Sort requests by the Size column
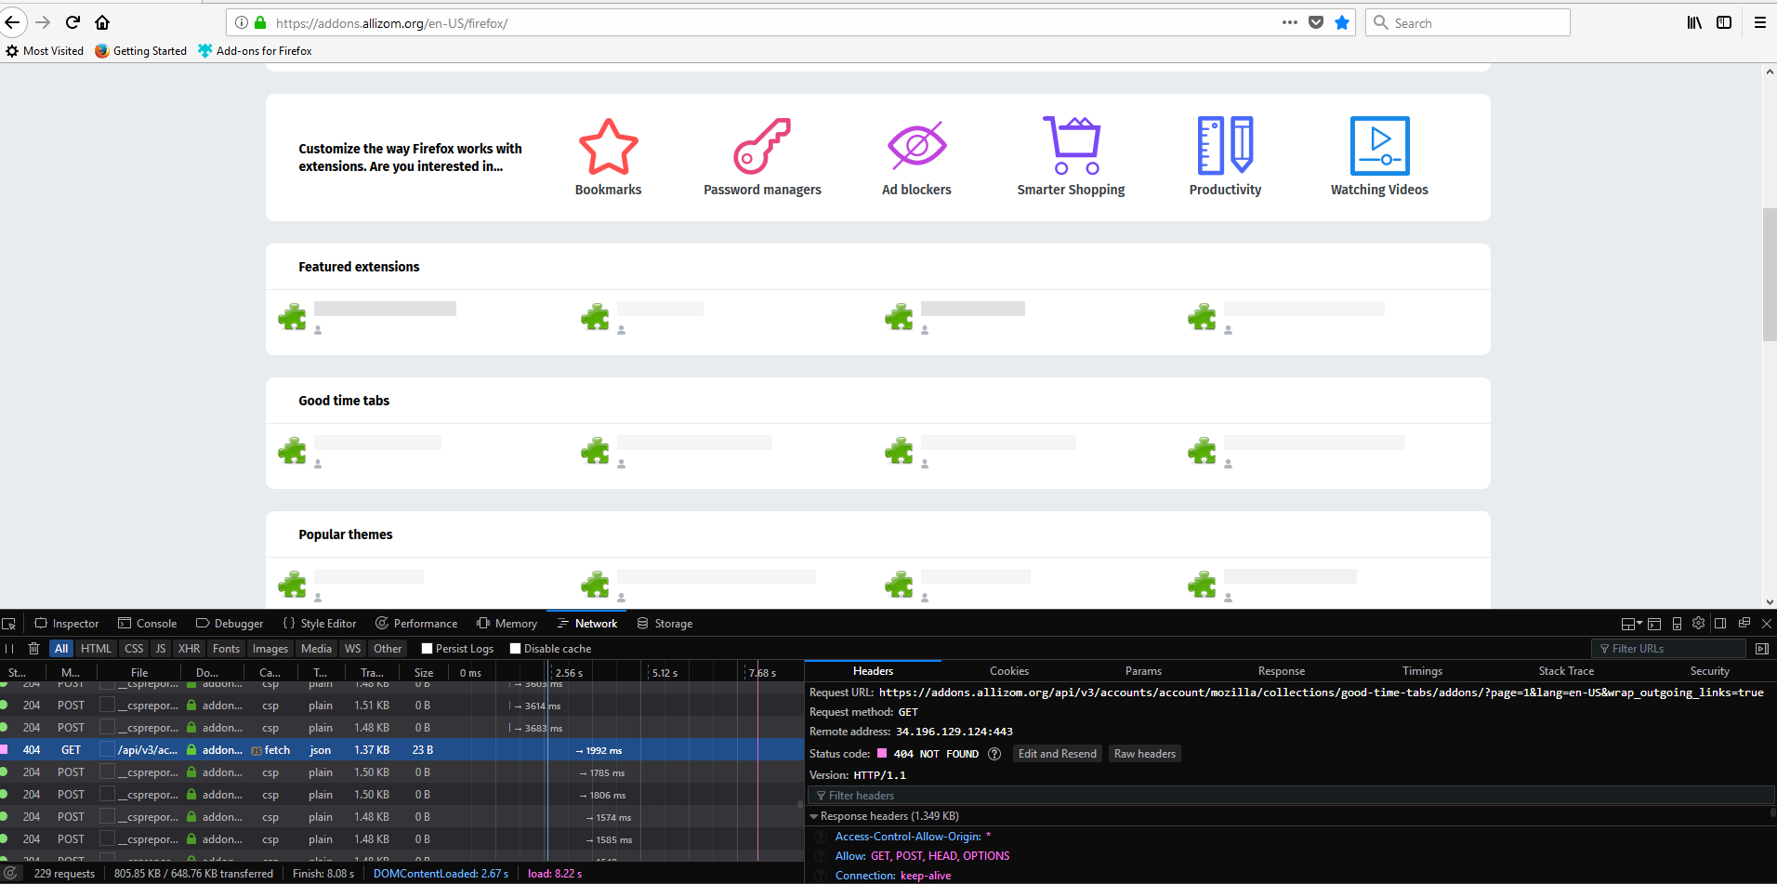 (x=424, y=672)
